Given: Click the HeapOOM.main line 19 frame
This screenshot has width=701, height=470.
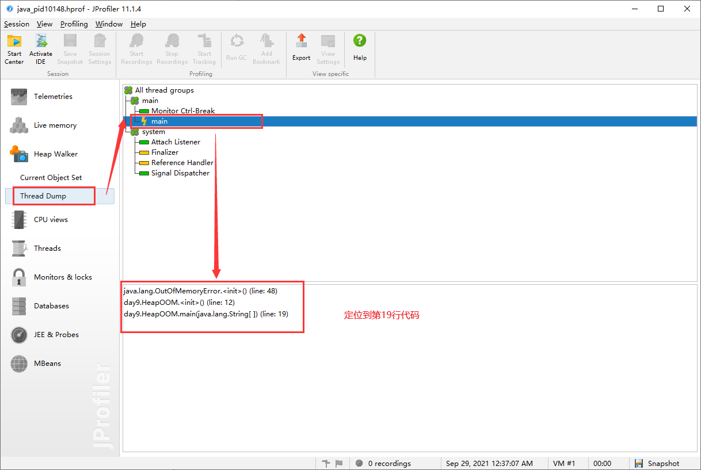Looking at the screenshot, I should tap(206, 314).
